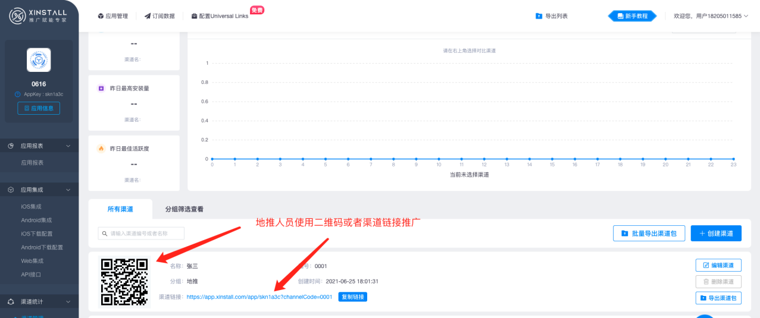The image size is (760, 318).
Task: Open Android下载配置 in the sidebar
Action: tap(42, 247)
